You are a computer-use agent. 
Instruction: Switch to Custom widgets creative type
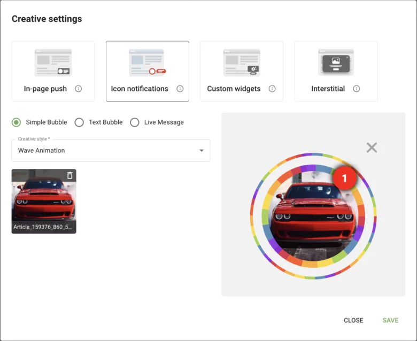[241, 71]
